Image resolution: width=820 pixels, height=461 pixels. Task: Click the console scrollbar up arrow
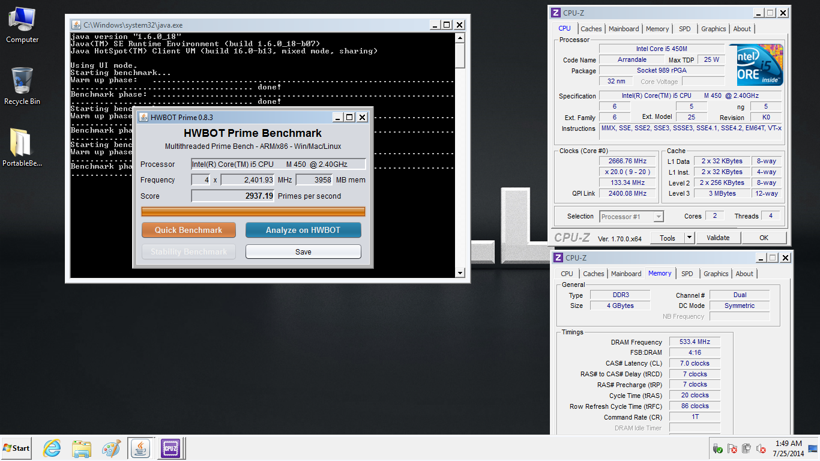460,38
